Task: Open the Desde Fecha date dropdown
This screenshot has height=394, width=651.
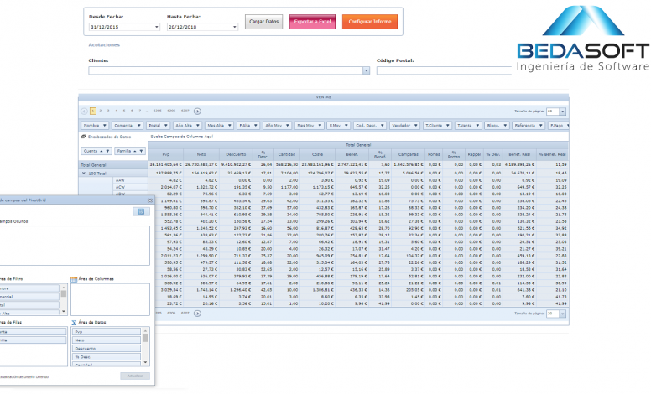Action: [156, 27]
